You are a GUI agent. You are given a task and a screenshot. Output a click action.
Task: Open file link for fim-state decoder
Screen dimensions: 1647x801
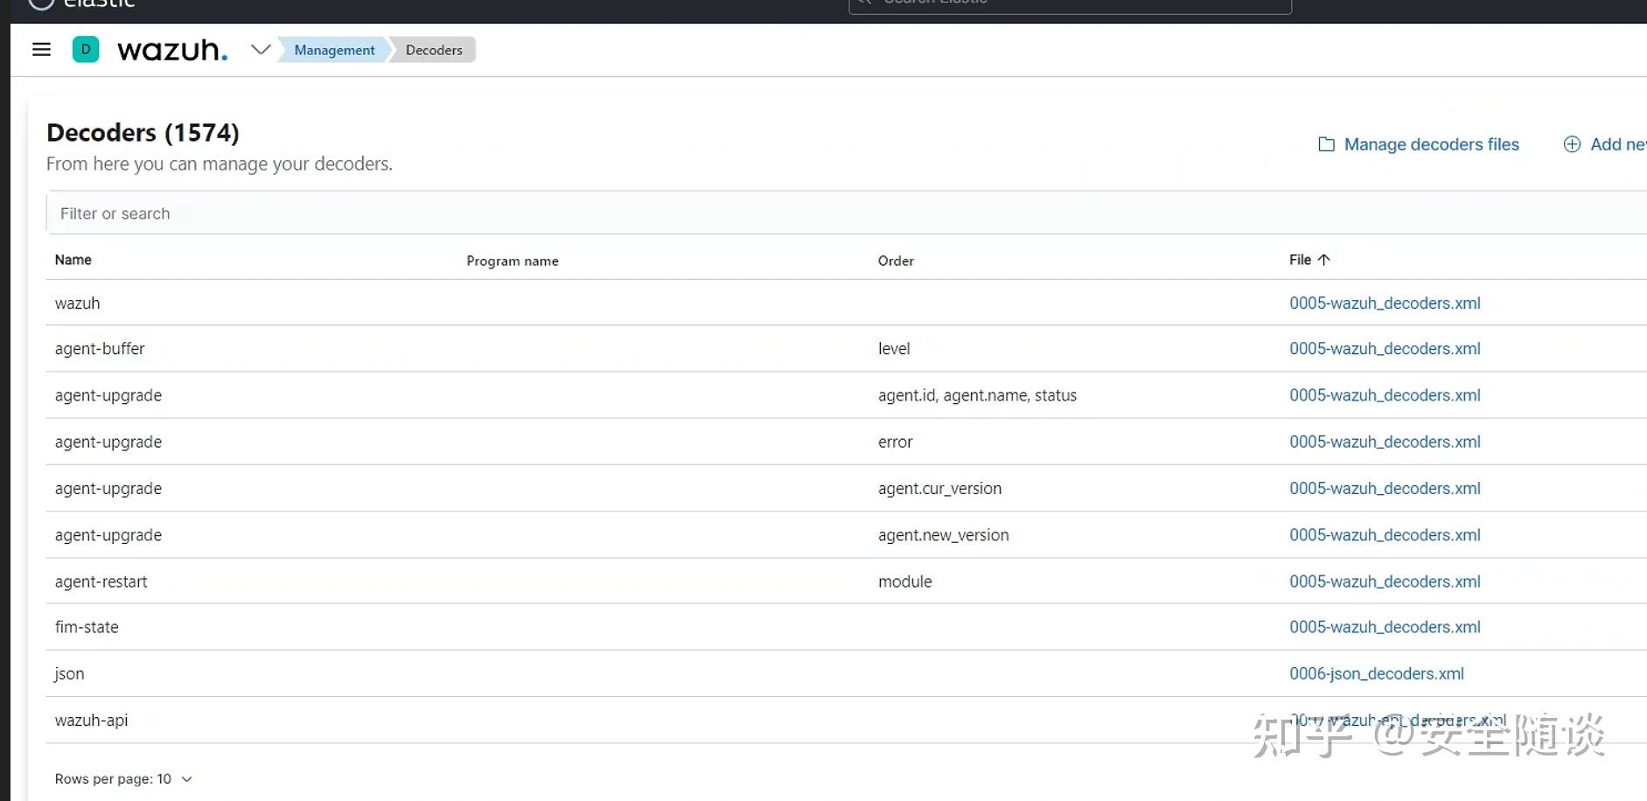pos(1385,627)
